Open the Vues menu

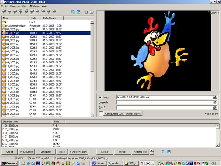25,6
